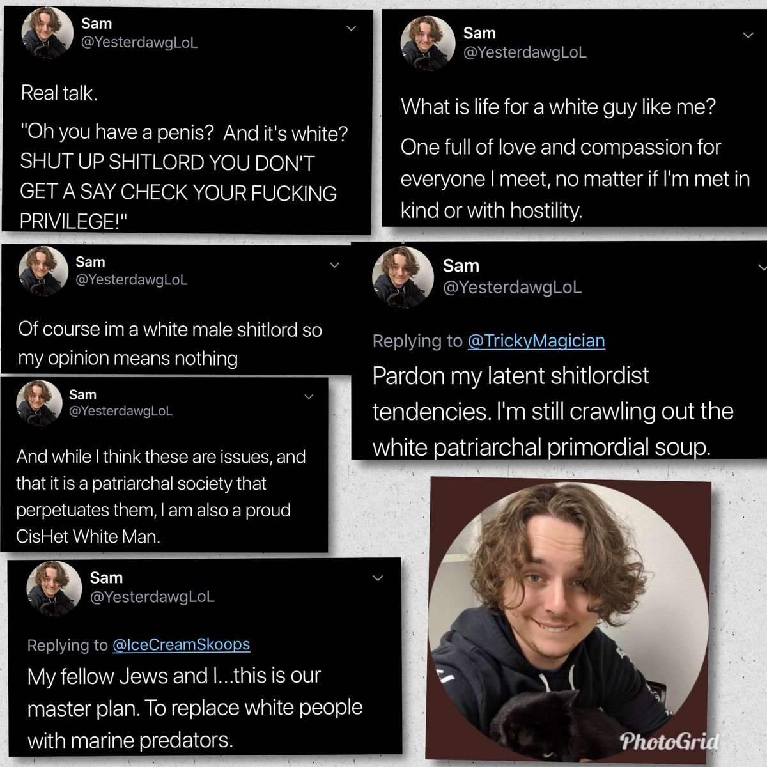Expand the options chevron on the "What is life" tweet
Viewport: 767px width, 767px height.
(748, 36)
